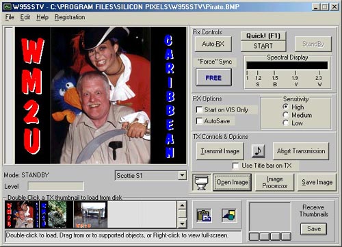Image resolution: width=342 pixels, height=247 pixels.
Task: Open the File menu
Action: 10,17
